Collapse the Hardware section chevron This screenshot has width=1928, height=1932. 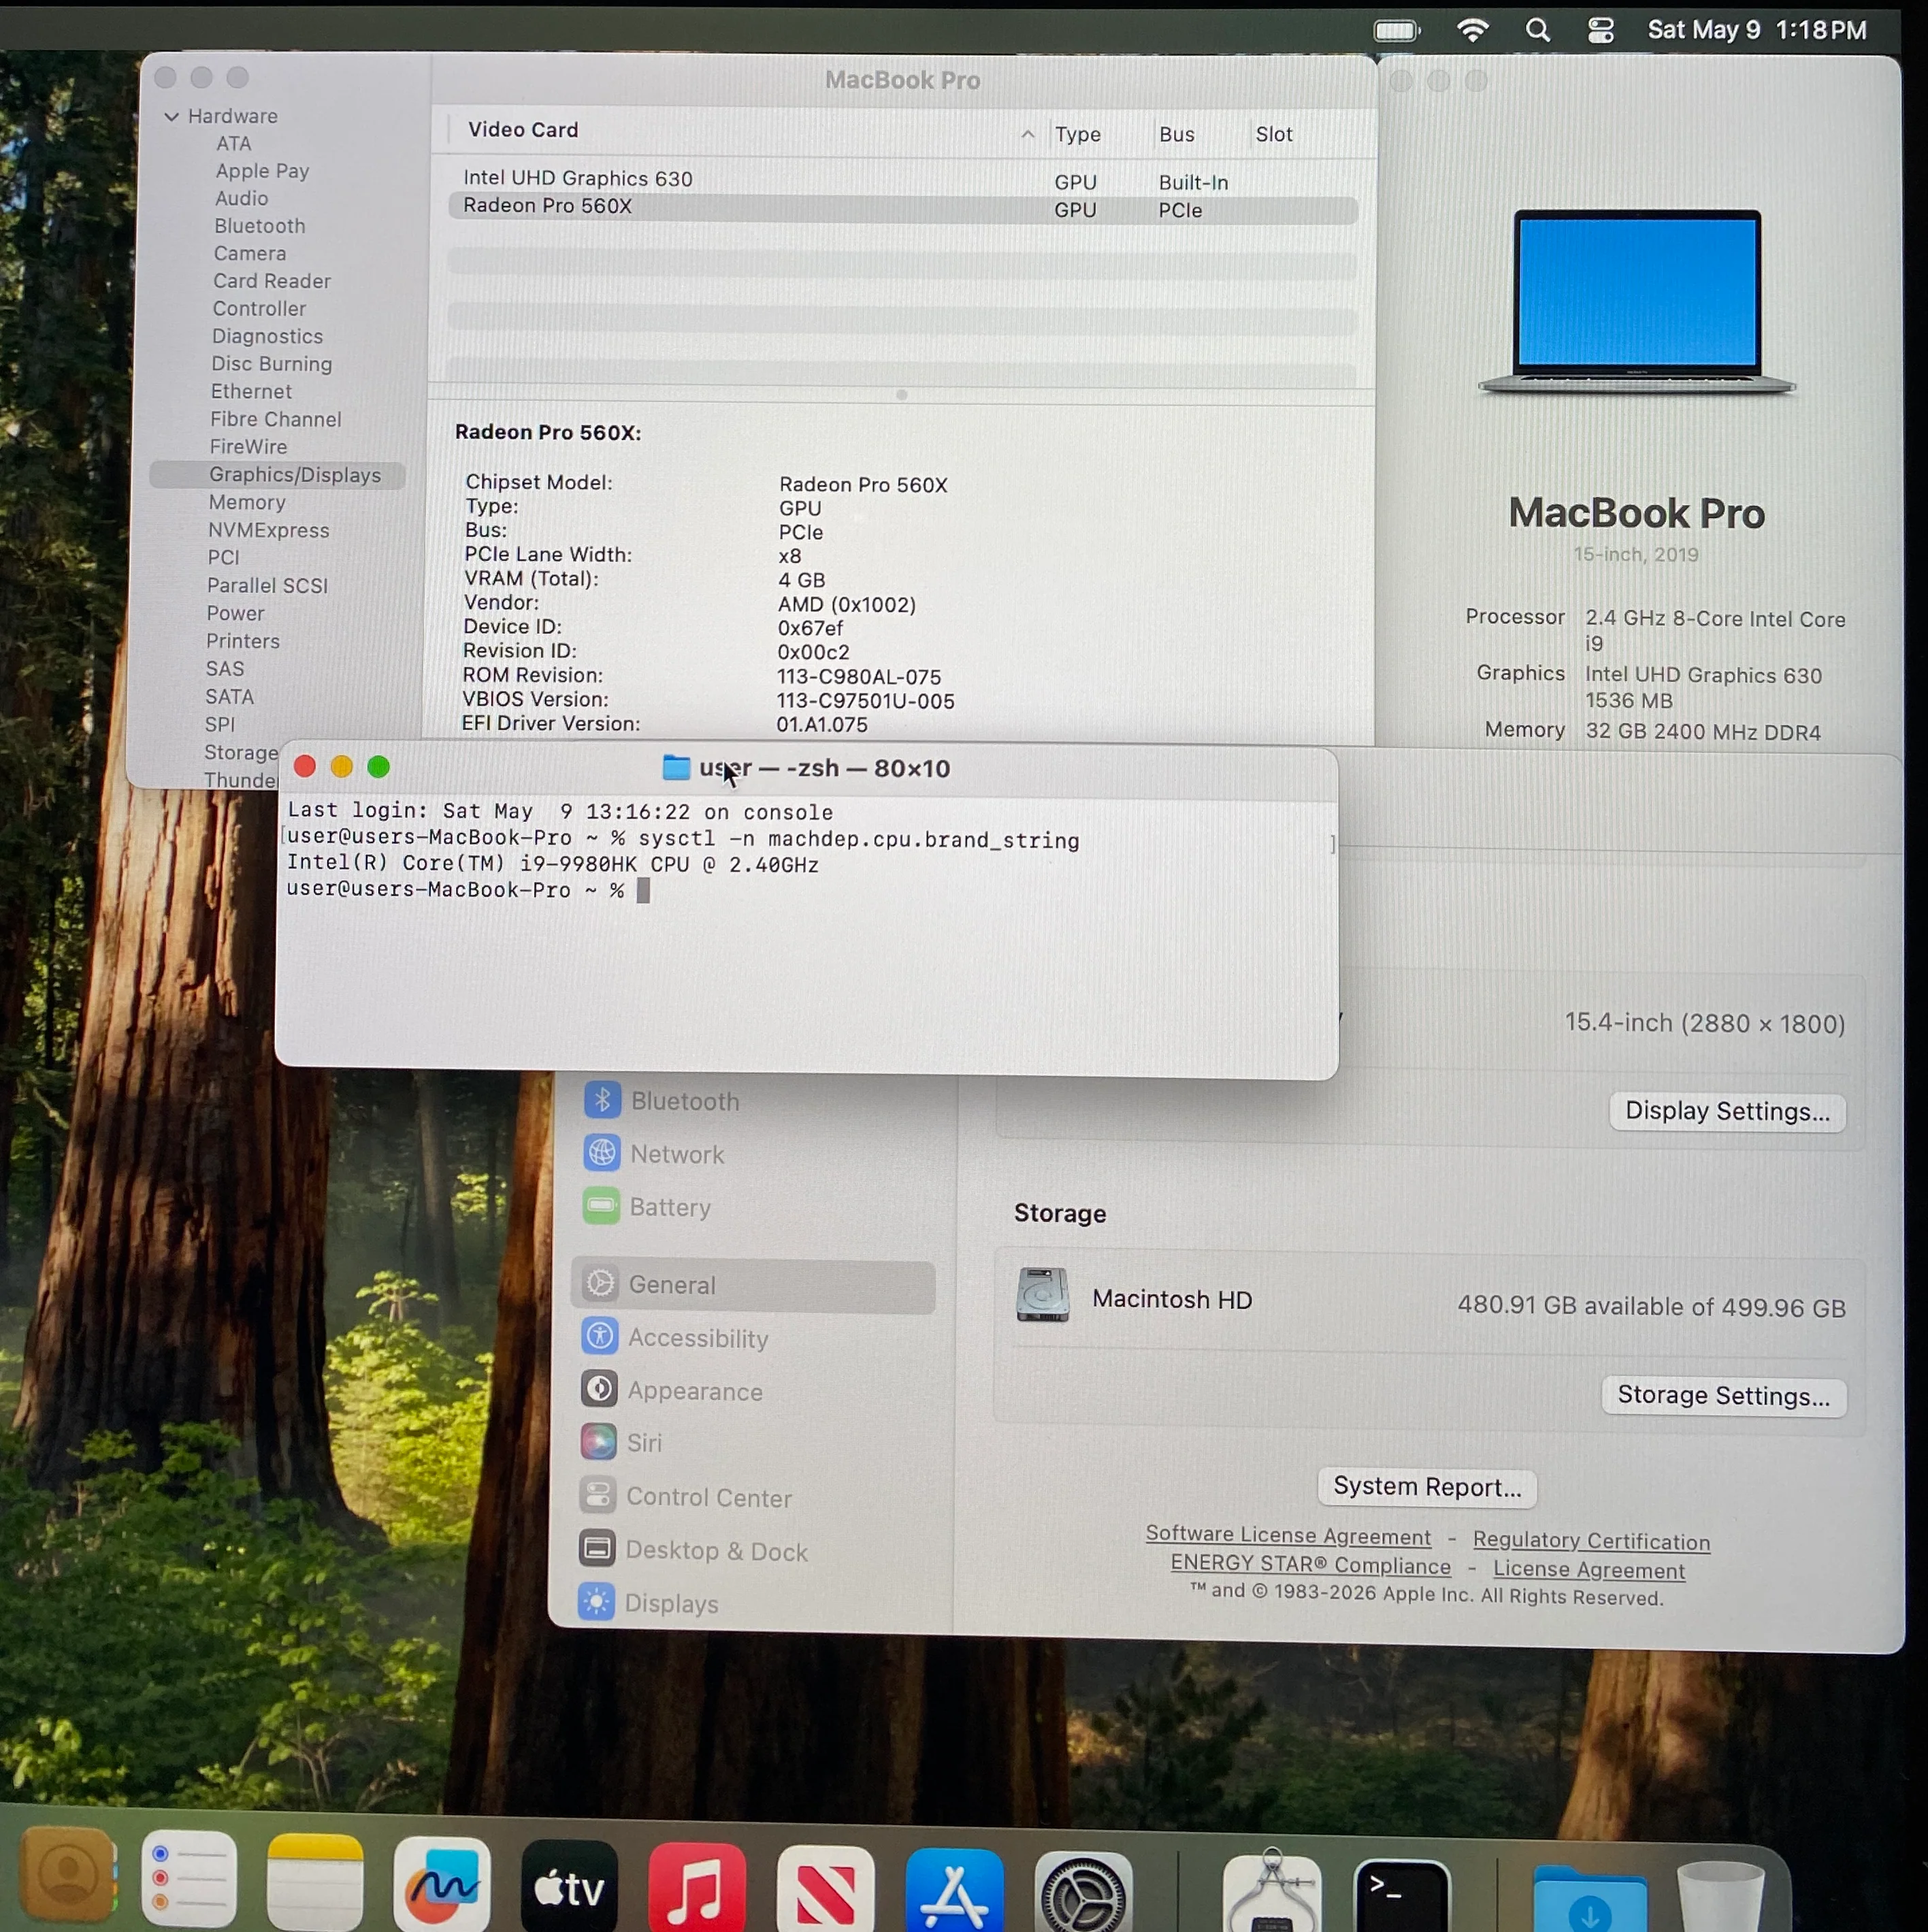click(x=172, y=116)
